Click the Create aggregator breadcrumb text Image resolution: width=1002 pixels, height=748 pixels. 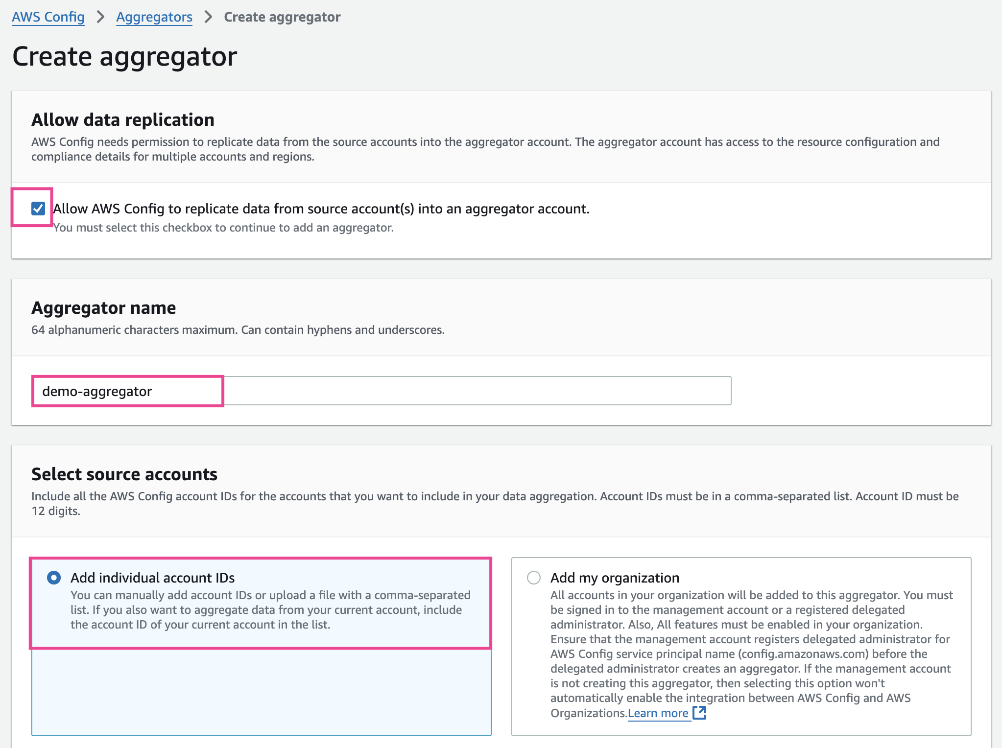click(282, 17)
